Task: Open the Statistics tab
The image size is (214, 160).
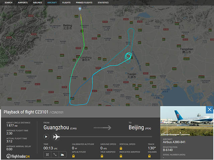Action: tap(103, 2)
